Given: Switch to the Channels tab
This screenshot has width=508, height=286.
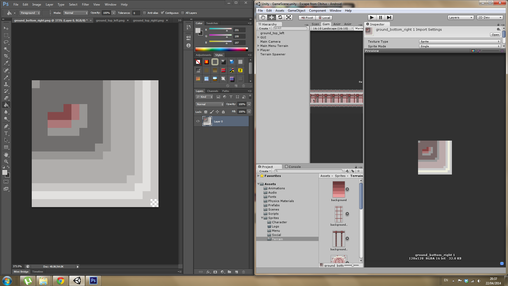Looking at the screenshot, I should point(212,91).
